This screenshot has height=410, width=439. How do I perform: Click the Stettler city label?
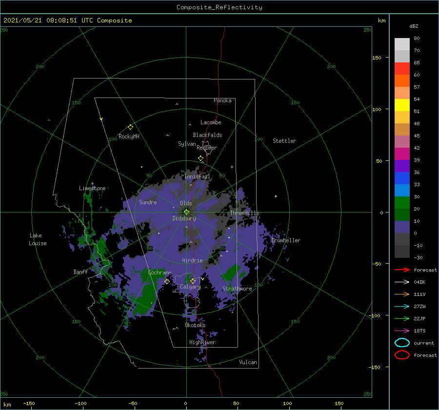(284, 141)
